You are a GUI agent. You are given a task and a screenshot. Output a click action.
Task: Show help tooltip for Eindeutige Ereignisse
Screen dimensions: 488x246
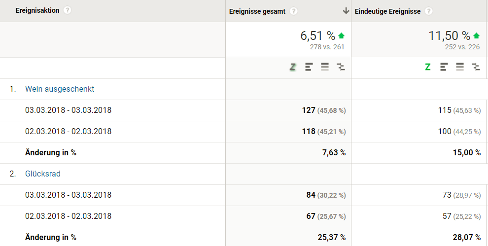[429, 11]
